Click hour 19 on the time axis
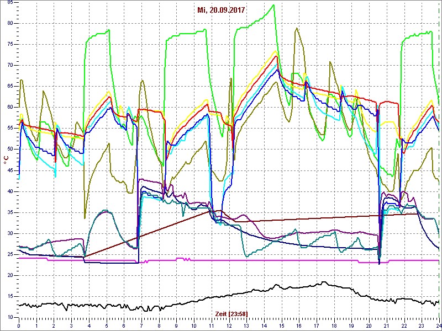442x331 pixels. coord(351,325)
